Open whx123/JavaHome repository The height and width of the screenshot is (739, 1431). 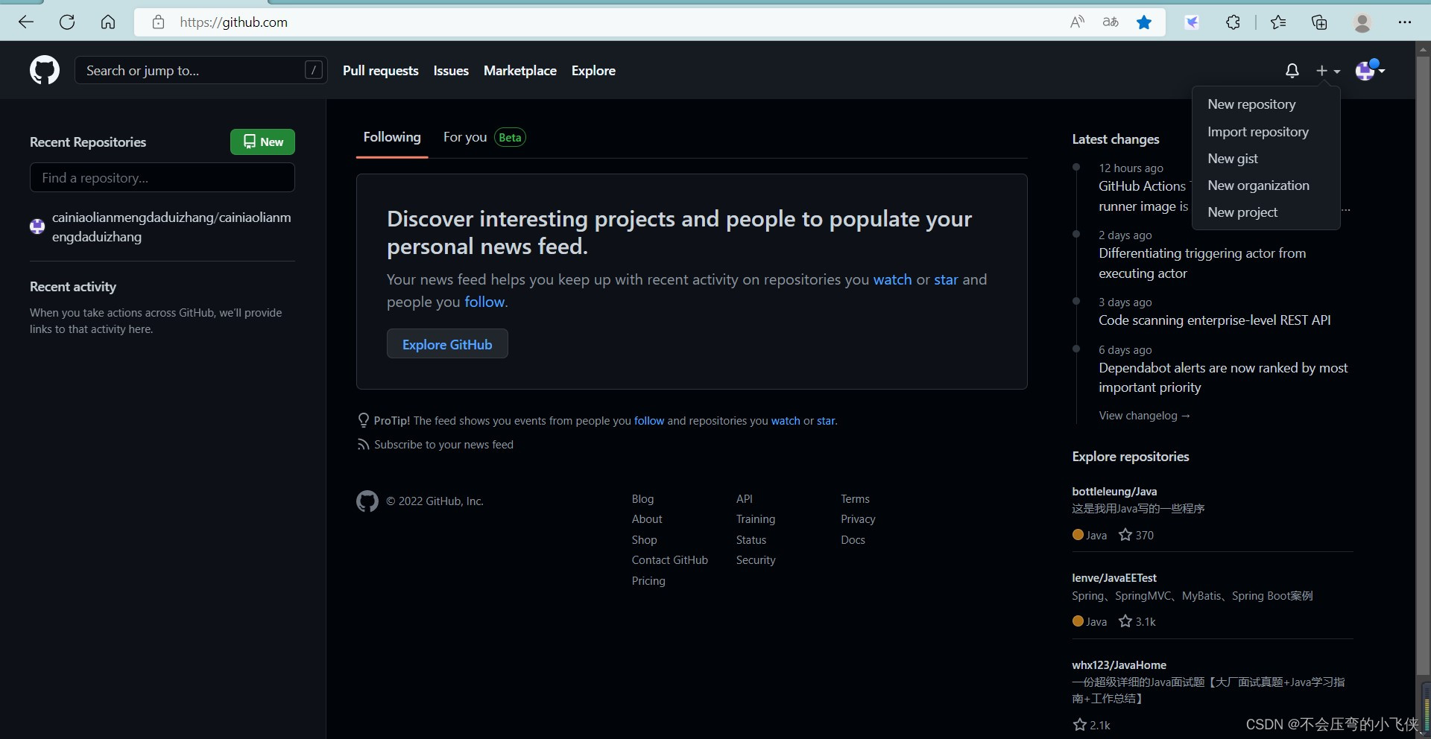pos(1119,665)
